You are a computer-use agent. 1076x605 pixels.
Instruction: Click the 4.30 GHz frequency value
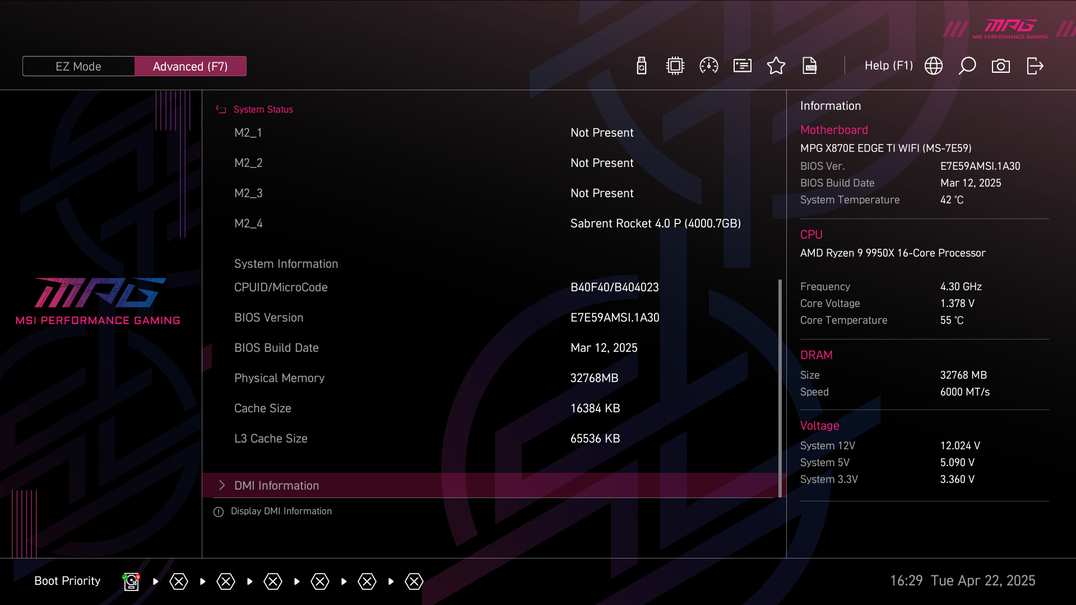tap(961, 287)
